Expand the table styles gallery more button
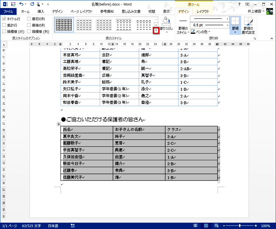This screenshot has width=276, height=229. click(x=156, y=31)
